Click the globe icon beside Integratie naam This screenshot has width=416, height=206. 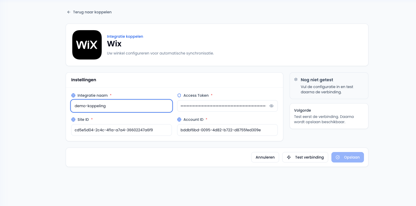click(73, 95)
